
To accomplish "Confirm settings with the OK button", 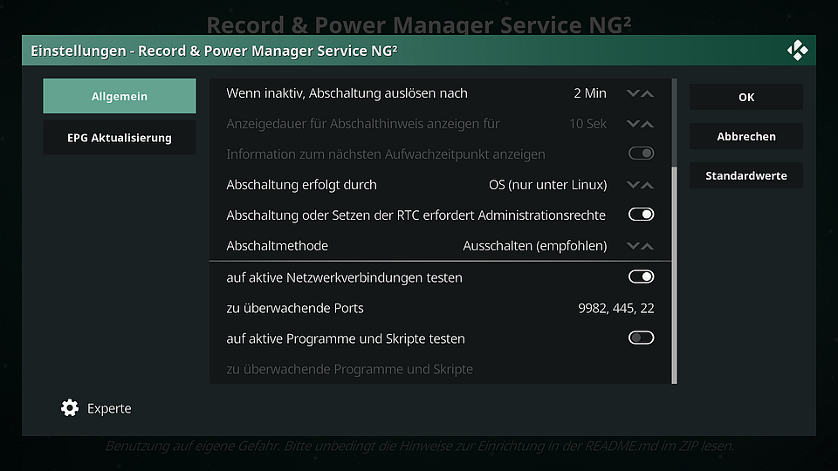I will pos(746,97).
